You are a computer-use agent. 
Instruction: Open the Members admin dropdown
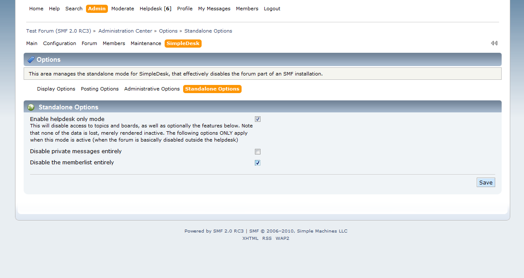coord(114,43)
